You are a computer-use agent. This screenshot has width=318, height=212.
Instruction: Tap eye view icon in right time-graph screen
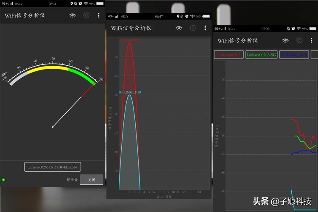click(x=285, y=40)
